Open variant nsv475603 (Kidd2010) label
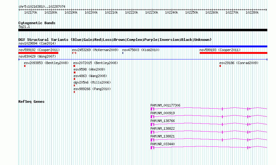 141,50
